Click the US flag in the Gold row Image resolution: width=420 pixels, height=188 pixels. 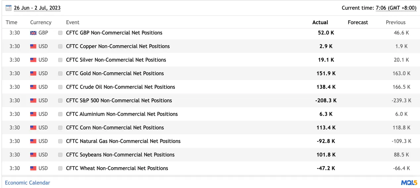coord(33,74)
